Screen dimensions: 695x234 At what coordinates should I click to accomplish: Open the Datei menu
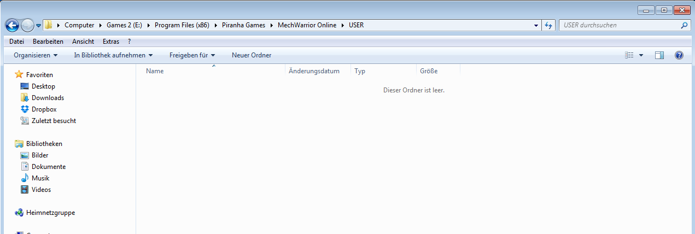16,42
